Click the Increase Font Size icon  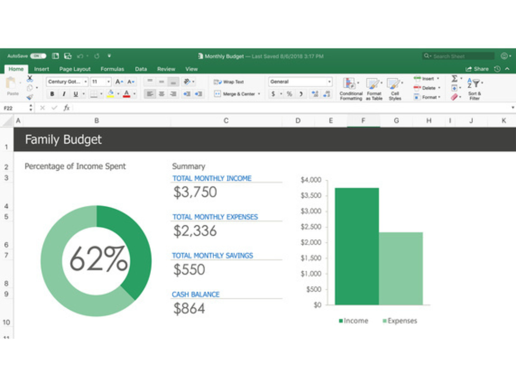point(119,82)
